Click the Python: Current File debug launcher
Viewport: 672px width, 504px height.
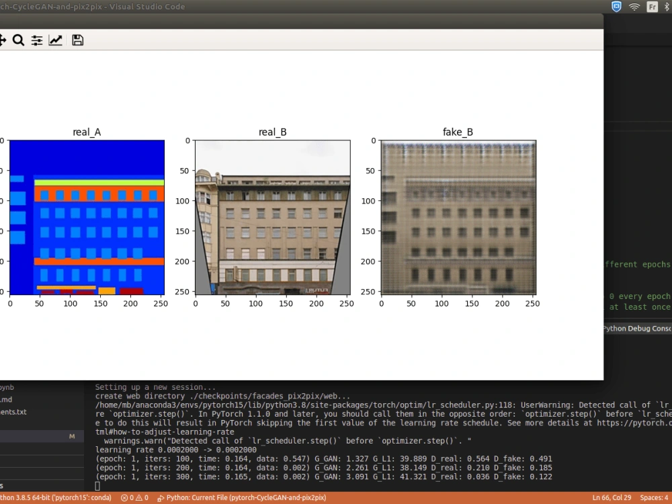click(x=242, y=497)
